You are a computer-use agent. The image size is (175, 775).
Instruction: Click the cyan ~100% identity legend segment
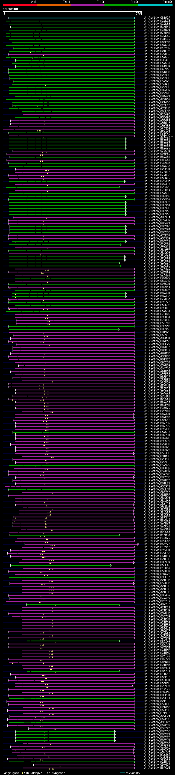tap(156, 5)
